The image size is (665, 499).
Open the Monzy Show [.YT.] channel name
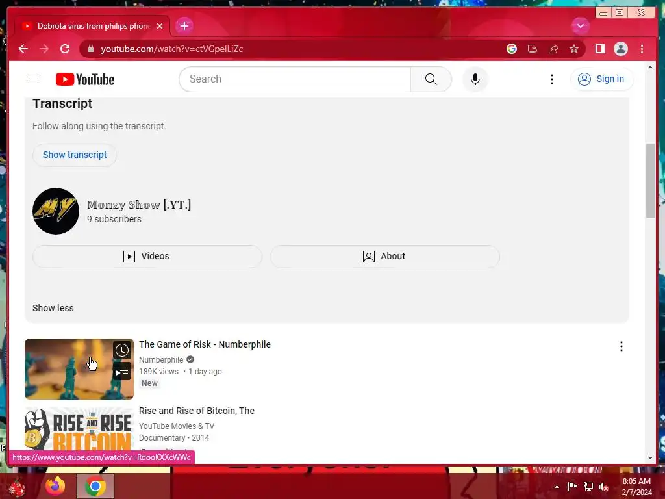pyautogui.click(x=139, y=205)
